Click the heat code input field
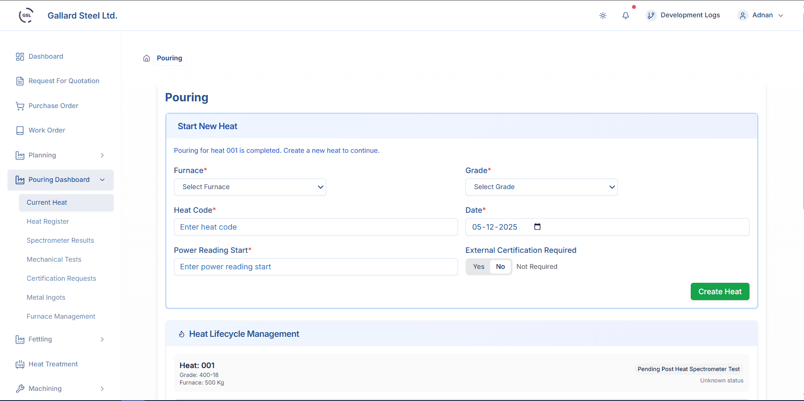This screenshot has height=401, width=804. point(316,227)
